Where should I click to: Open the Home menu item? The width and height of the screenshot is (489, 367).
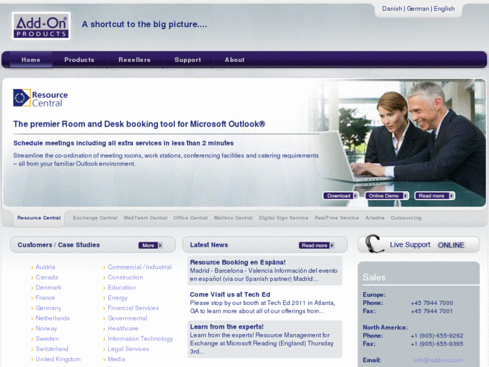coord(31,60)
